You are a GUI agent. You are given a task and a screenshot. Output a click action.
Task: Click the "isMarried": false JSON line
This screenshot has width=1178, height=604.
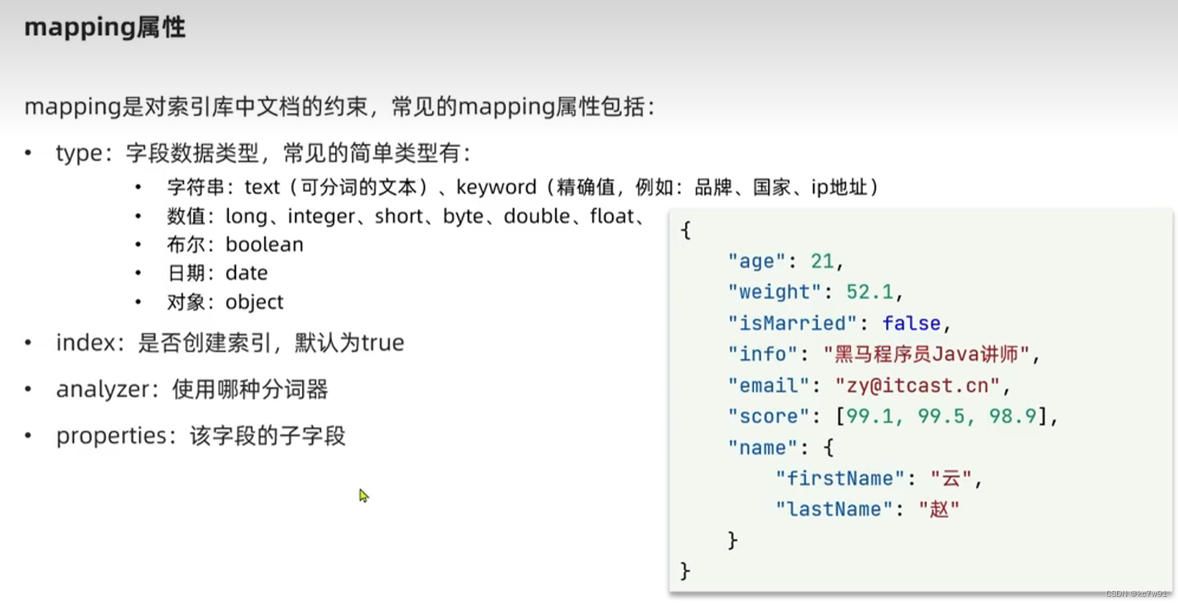tap(839, 323)
